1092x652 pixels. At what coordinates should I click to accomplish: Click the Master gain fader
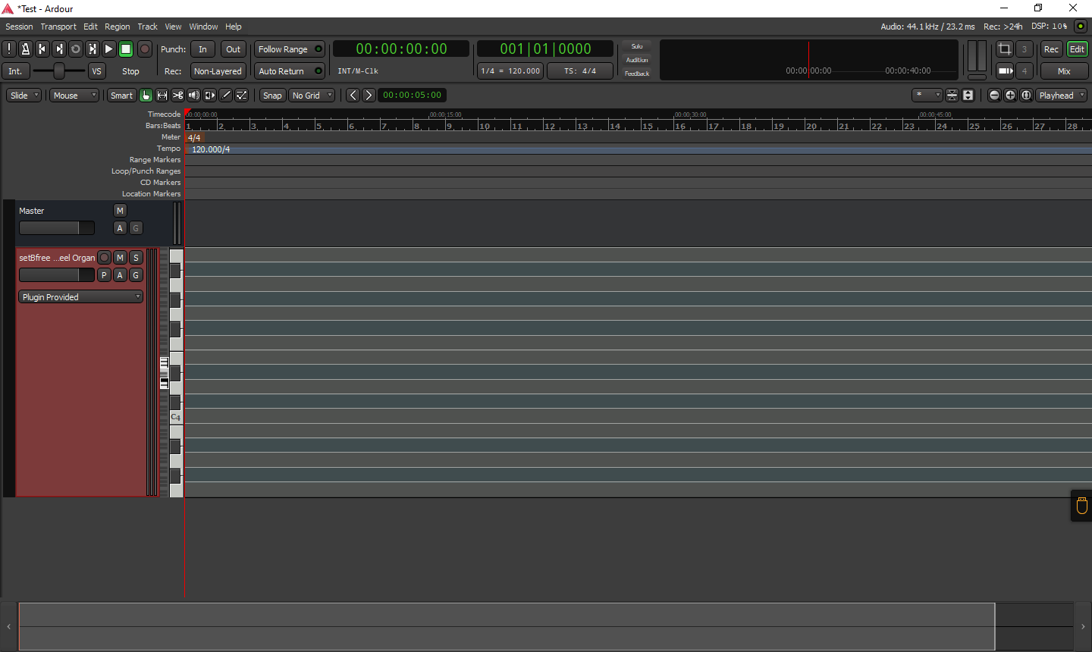point(57,228)
